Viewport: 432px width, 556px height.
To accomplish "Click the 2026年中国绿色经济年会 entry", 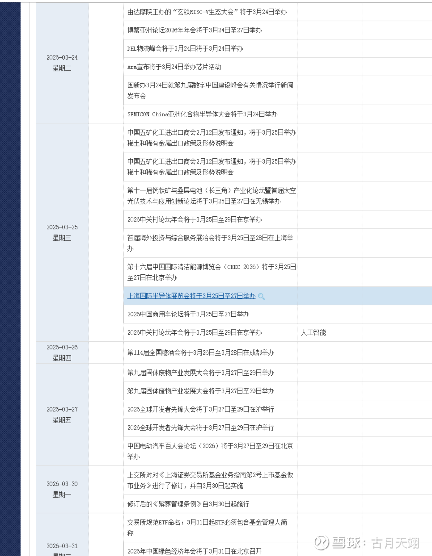I will [x=194, y=551].
